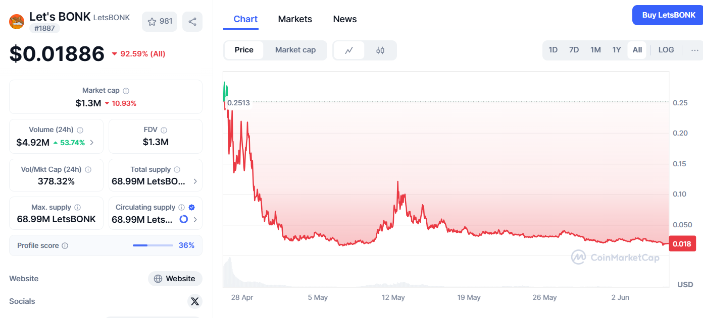Click the circulating supply progress ring

click(184, 219)
